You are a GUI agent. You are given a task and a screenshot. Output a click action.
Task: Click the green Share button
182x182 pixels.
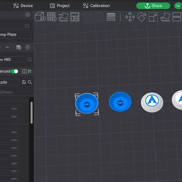coord(153,6)
